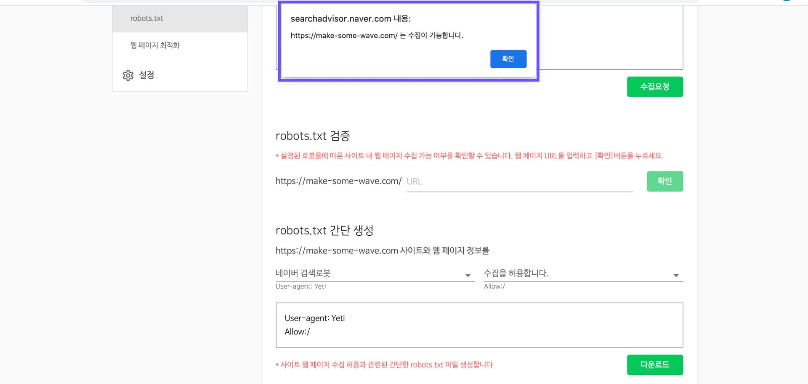Click inside the User-agent: Yeti preview box
808x384 pixels.
(315, 318)
